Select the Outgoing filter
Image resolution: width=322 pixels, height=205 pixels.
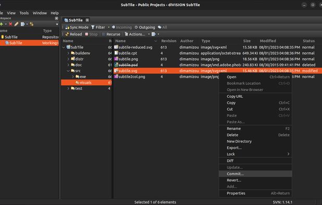click(145, 27)
